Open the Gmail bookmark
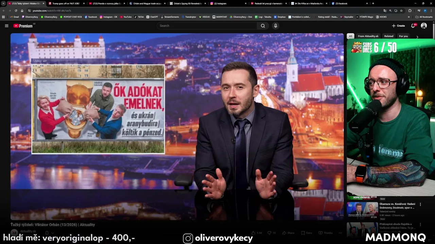The height and width of the screenshot is (244, 435). click(x=14, y=17)
